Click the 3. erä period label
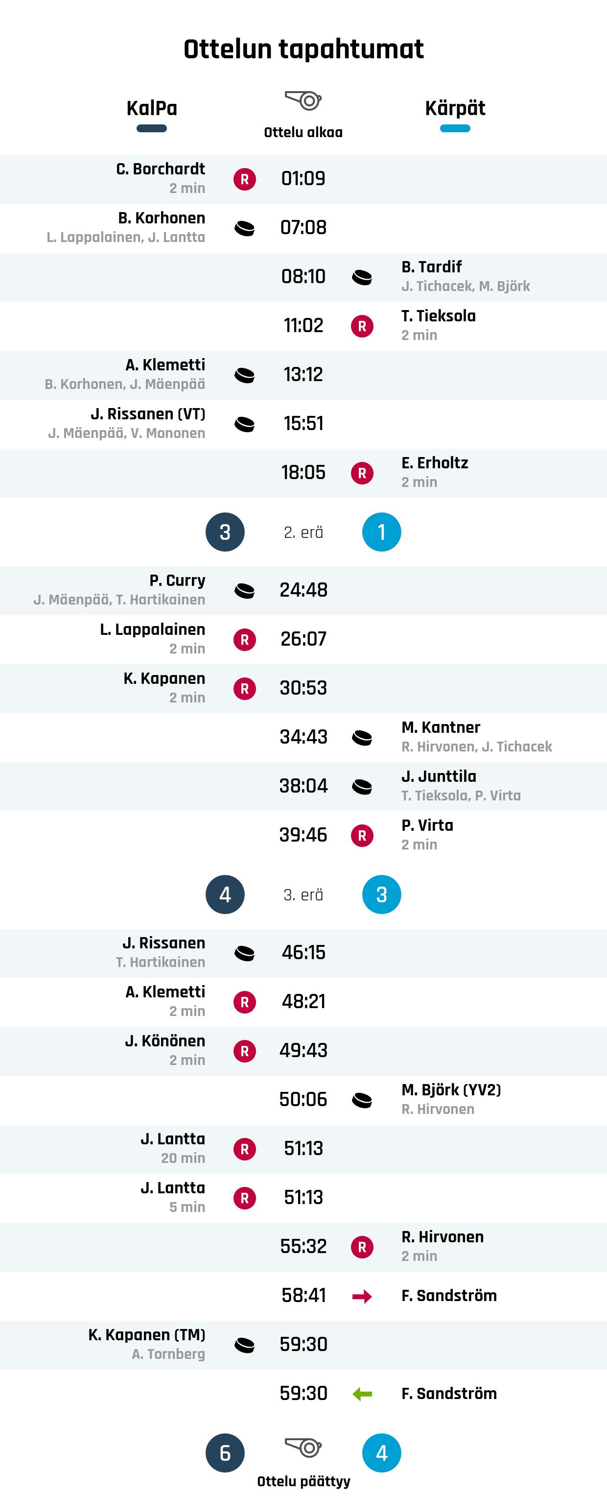 point(303,895)
